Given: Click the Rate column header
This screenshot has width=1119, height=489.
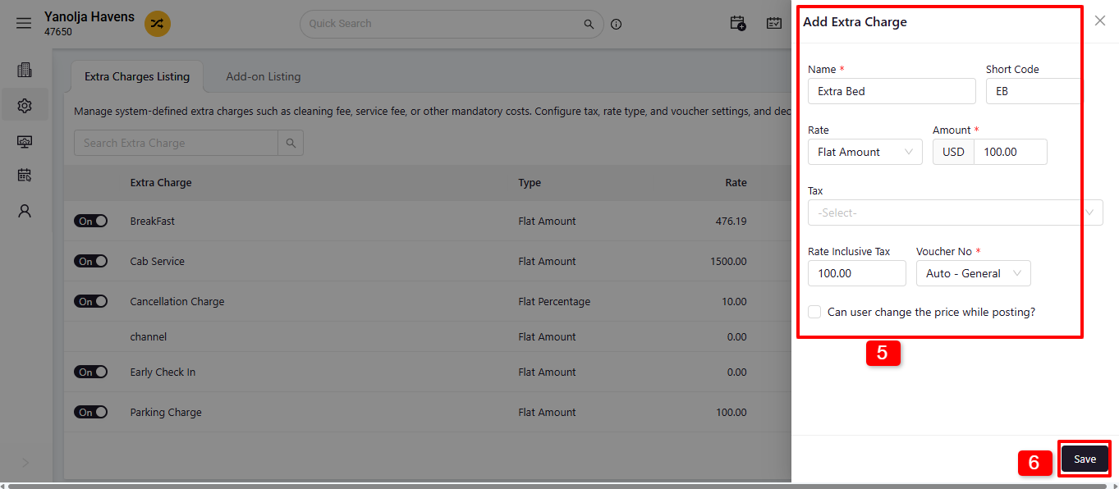Looking at the screenshot, I should pyautogui.click(x=736, y=182).
